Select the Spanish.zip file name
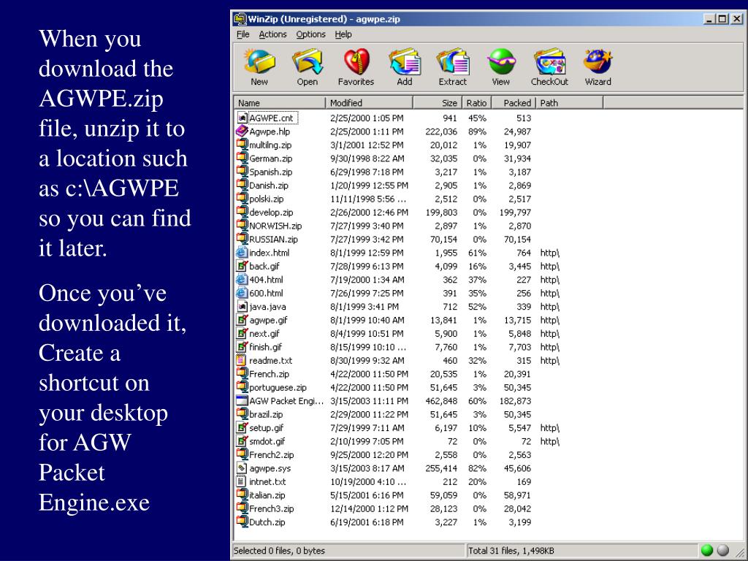 270,172
